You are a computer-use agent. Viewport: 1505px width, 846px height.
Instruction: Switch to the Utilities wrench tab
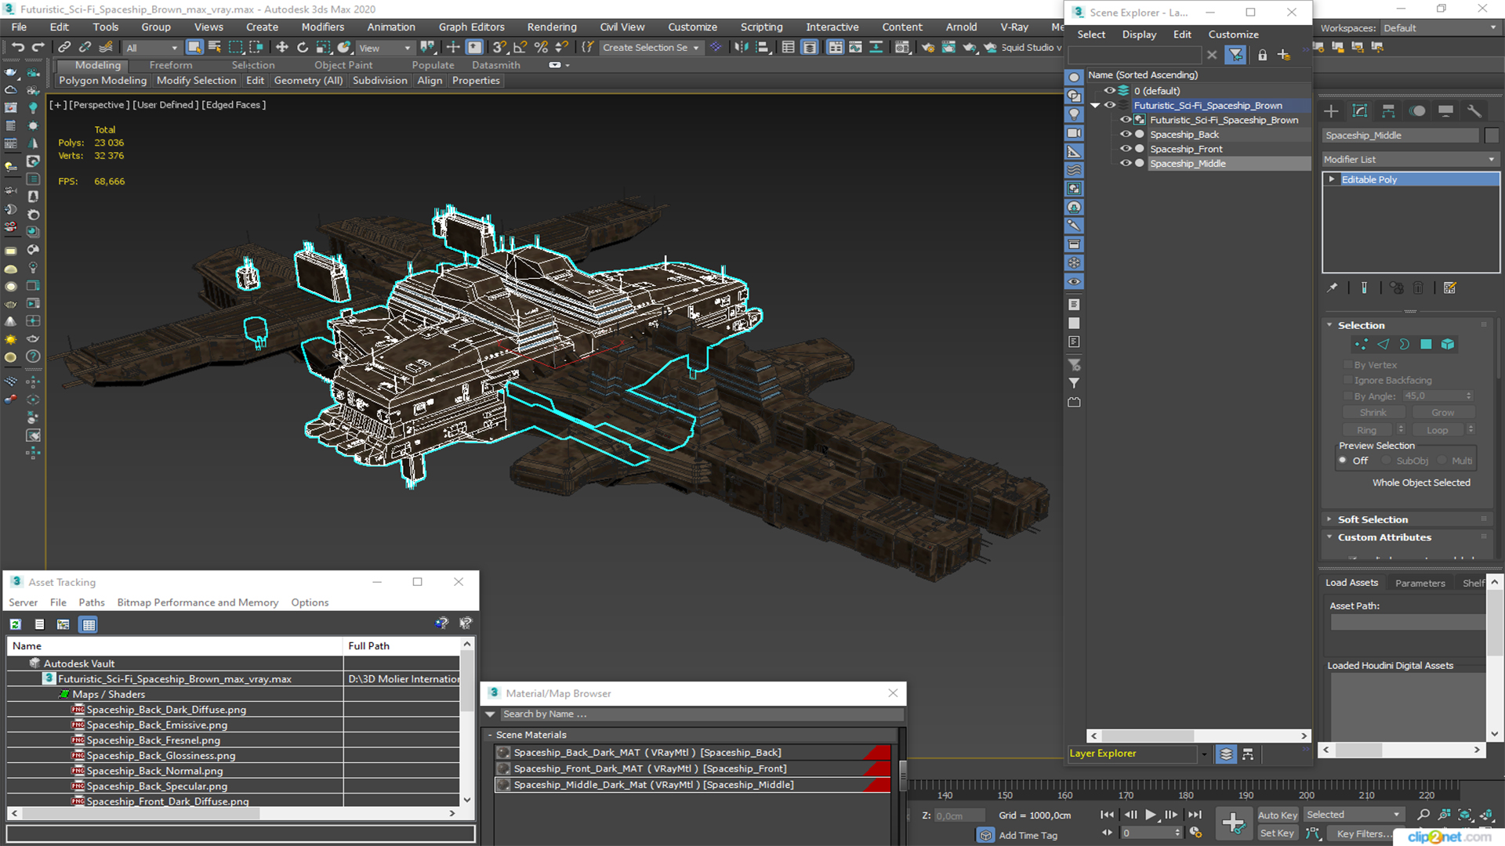click(1474, 111)
